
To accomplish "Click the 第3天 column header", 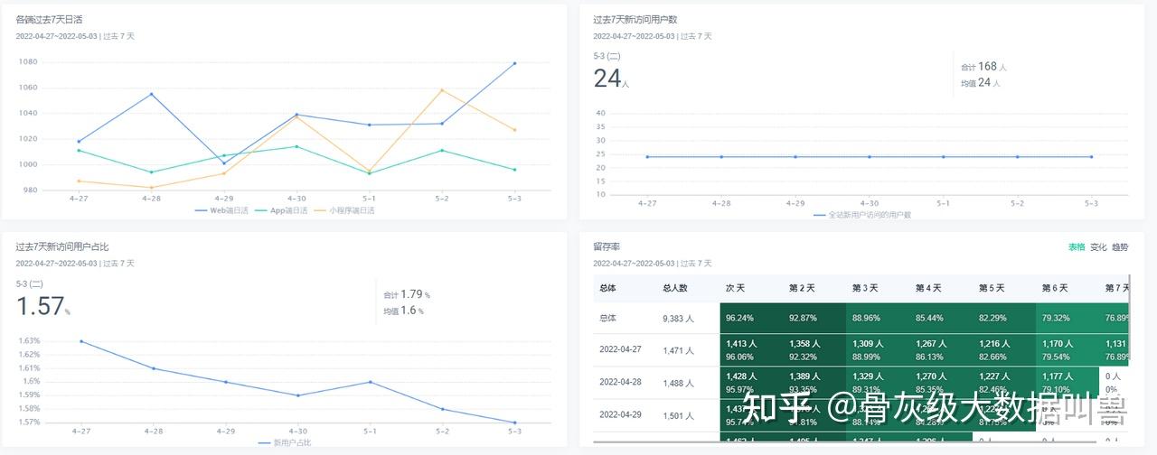I will pos(865,288).
